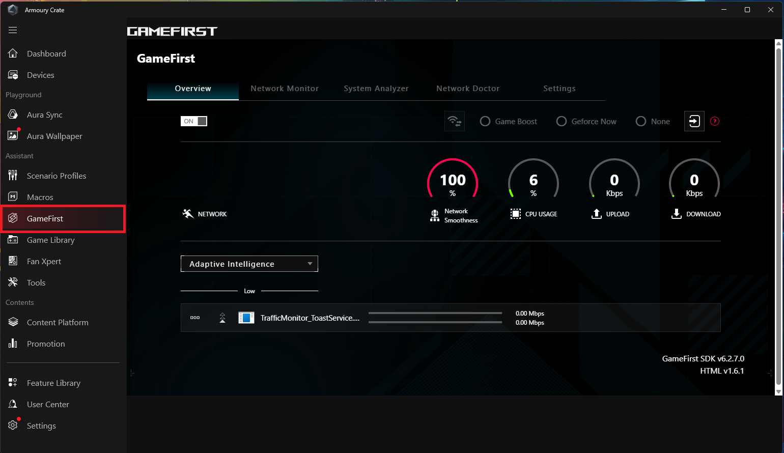The height and width of the screenshot is (453, 784).
Task: Open the Adaptive Intelligence dropdown
Action: 249,264
